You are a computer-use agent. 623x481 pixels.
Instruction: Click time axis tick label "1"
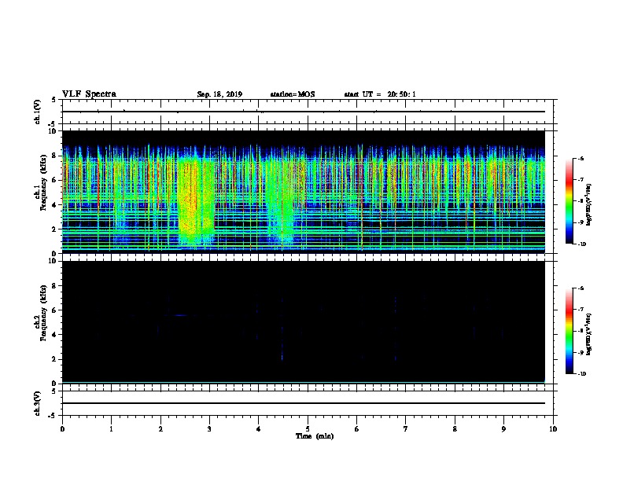point(111,429)
